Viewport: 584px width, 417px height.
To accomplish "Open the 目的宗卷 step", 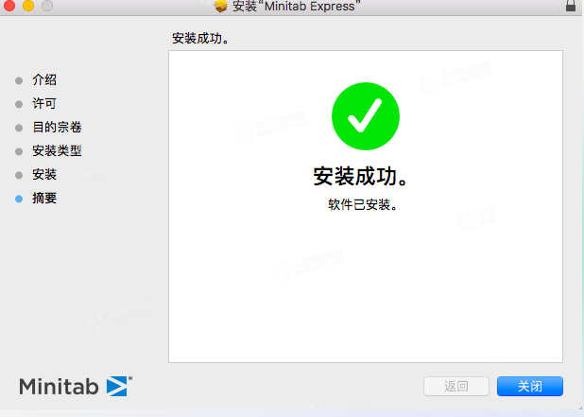I will pos(57,127).
